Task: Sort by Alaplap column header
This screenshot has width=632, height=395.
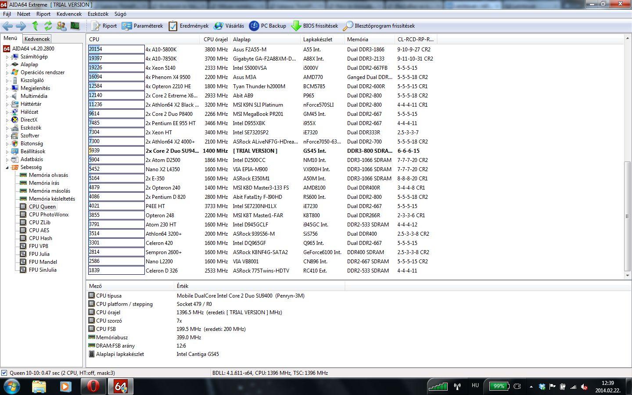Action: [x=266, y=39]
